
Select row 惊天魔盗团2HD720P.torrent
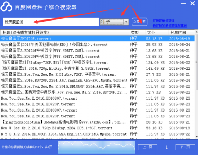click(x=97, y=38)
